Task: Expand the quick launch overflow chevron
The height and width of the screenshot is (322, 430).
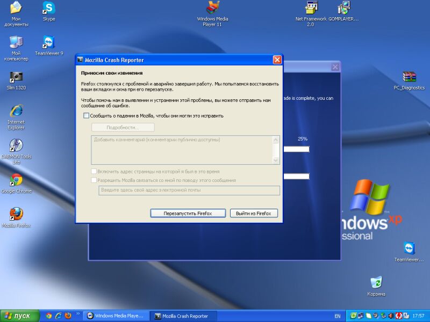Action: click(77, 313)
